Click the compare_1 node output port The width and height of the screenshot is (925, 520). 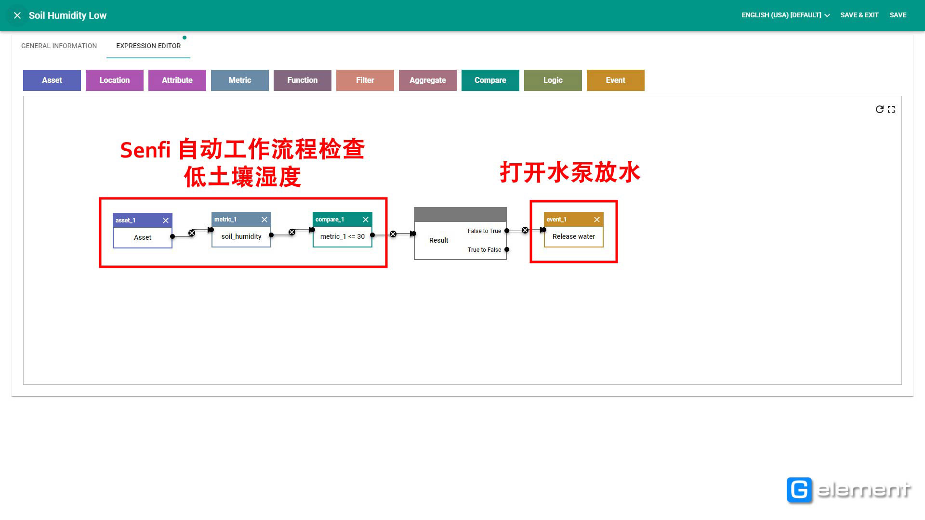coord(372,235)
